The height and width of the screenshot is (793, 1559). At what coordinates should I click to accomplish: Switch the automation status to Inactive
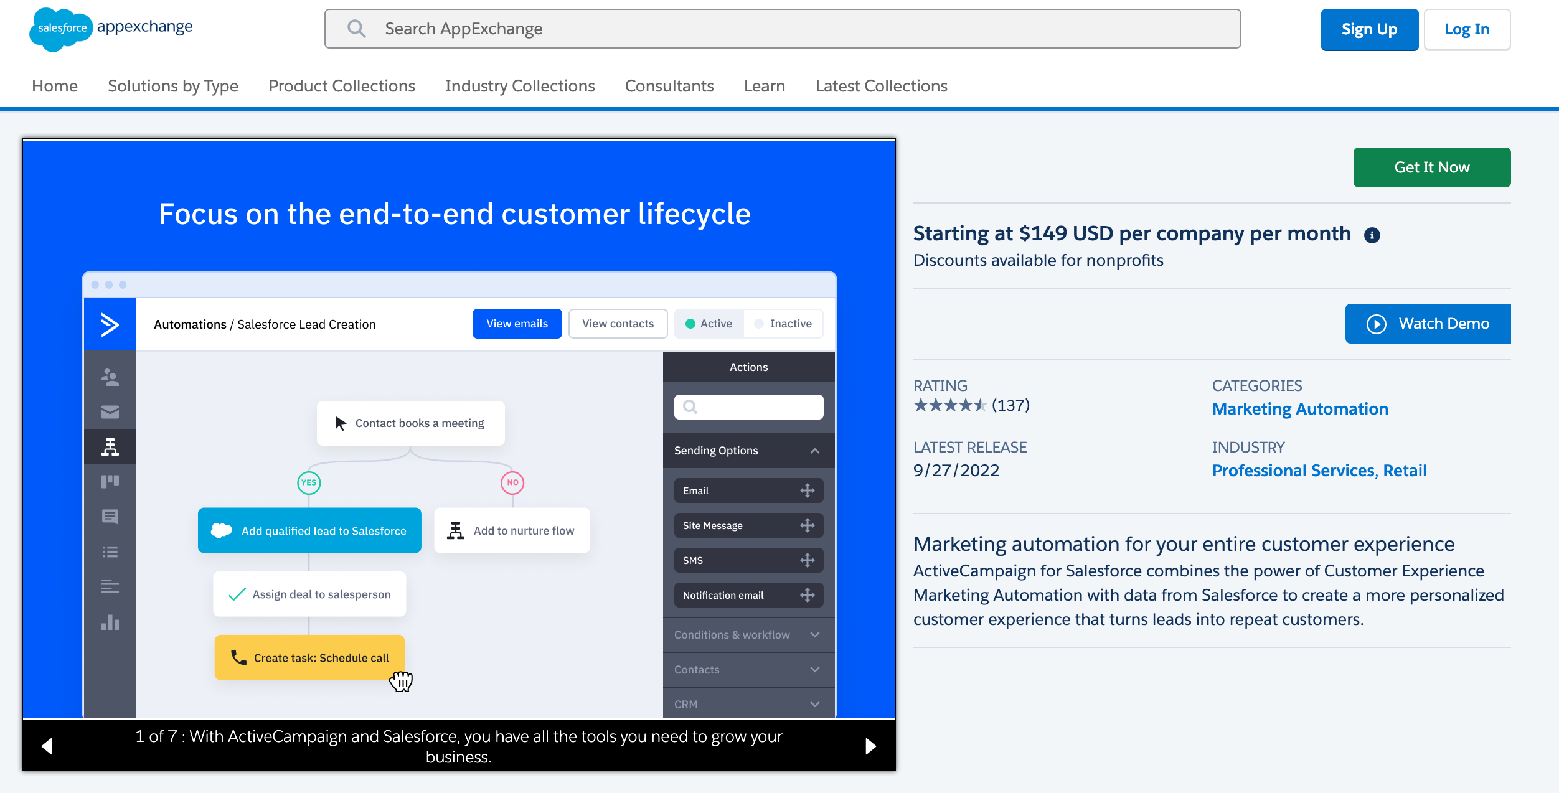tap(783, 324)
